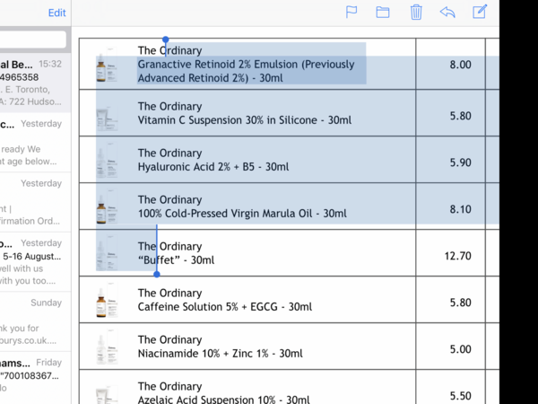
Task: Tap the reply arrow icon
Action: [x=447, y=13]
